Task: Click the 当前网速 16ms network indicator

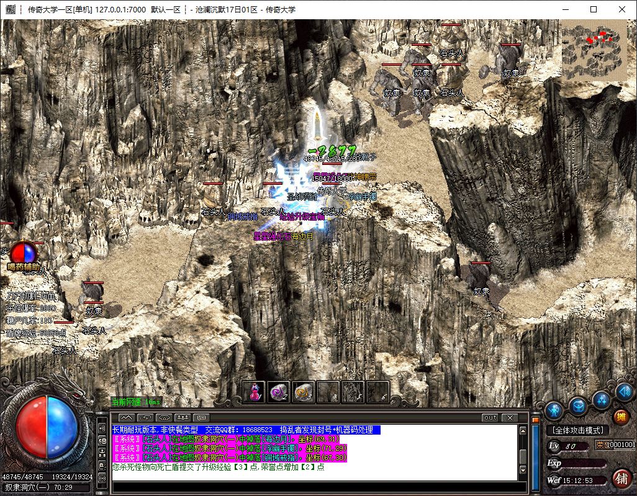Action: tap(136, 402)
